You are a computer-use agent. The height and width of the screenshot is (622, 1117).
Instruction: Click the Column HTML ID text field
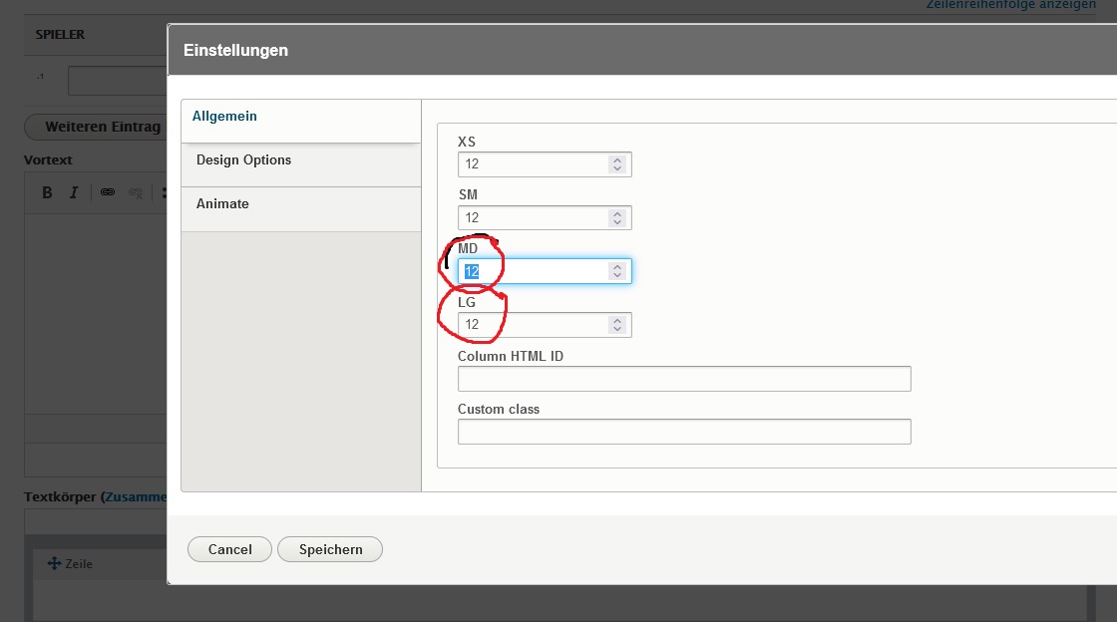coord(684,379)
